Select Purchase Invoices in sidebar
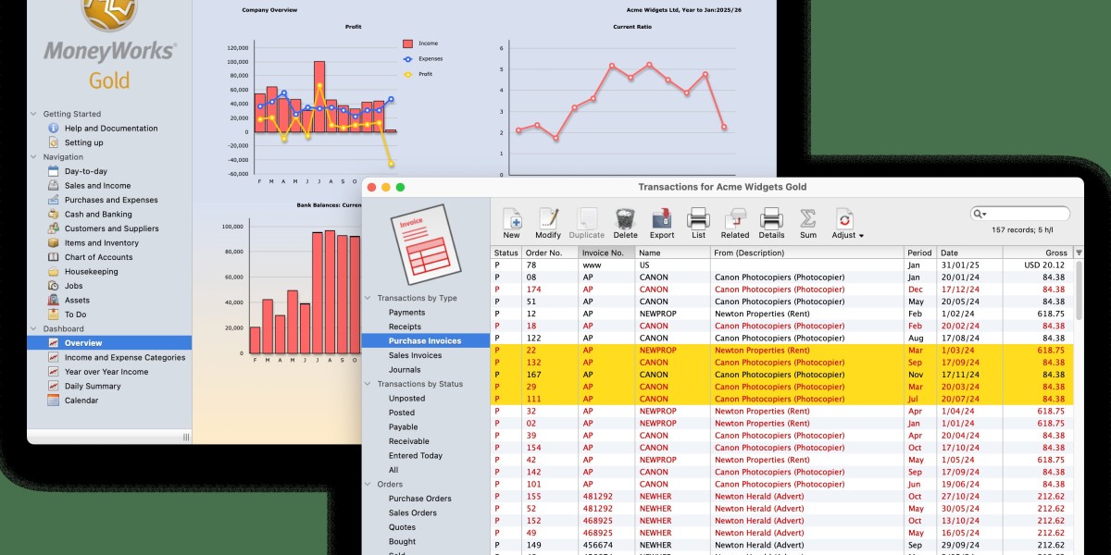This screenshot has height=555, width=1111. point(426,341)
